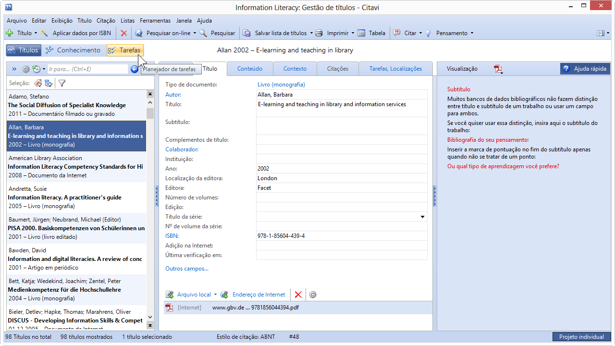The height and width of the screenshot is (346, 615).
Task: Click scroll down arrow of title list
Action: (x=150, y=317)
